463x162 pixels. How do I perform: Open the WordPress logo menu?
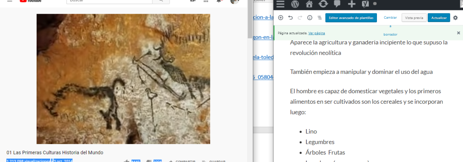click(295, 4)
